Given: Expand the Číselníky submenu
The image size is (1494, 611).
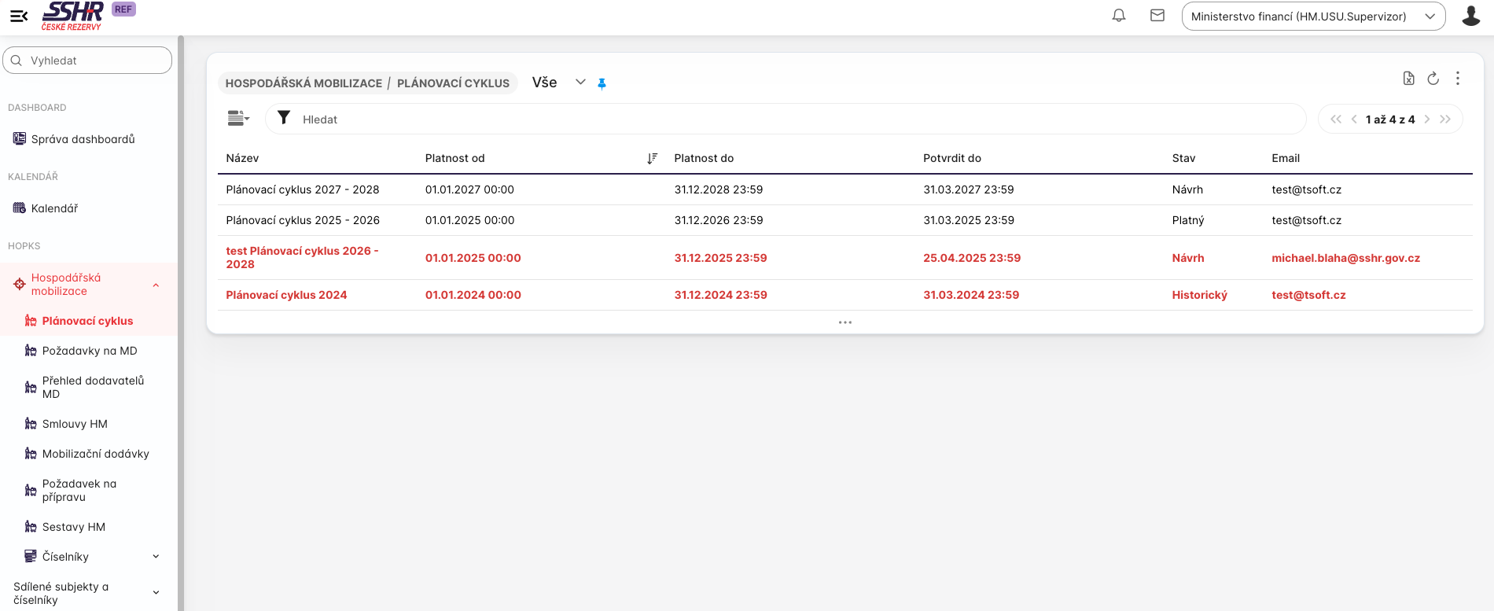Looking at the screenshot, I should (156, 557).
